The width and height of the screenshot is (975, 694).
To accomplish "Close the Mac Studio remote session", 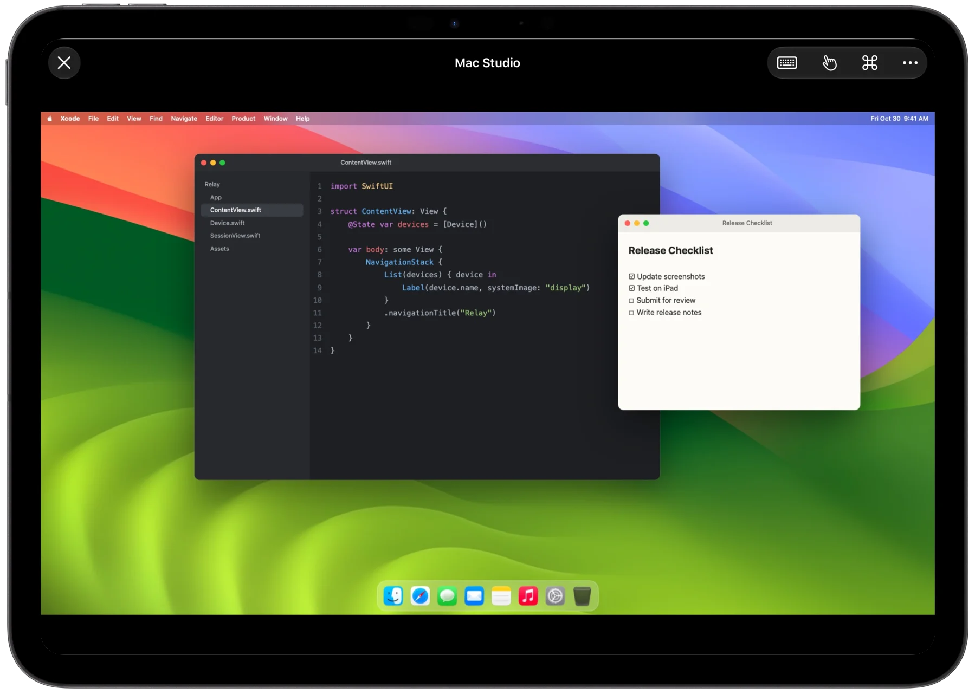I will (x=64, y=63).
